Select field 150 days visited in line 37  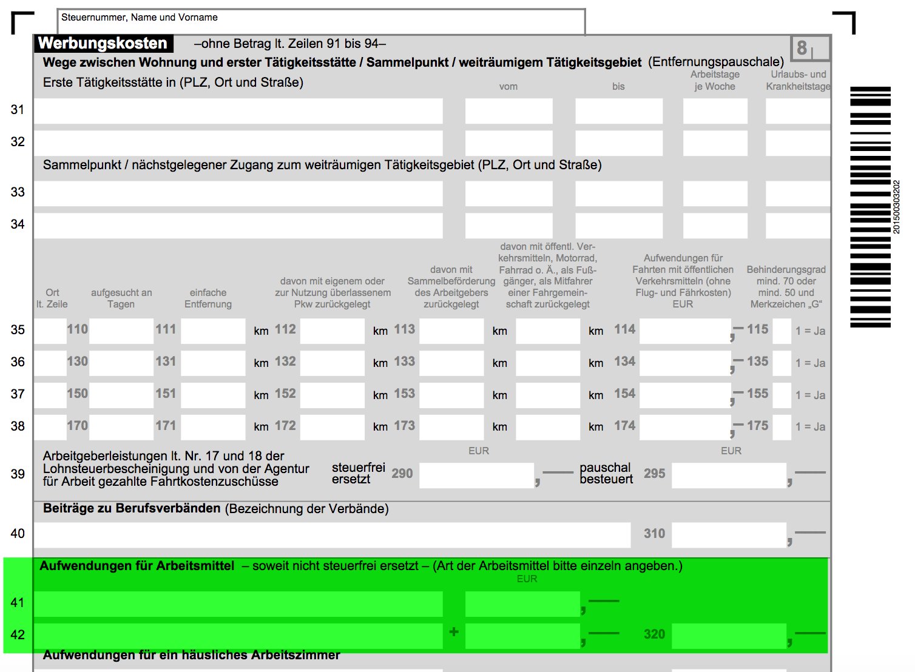pos(121,395)
